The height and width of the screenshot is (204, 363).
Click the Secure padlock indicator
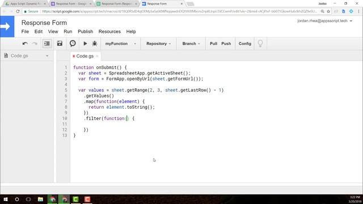coord(31,11)
